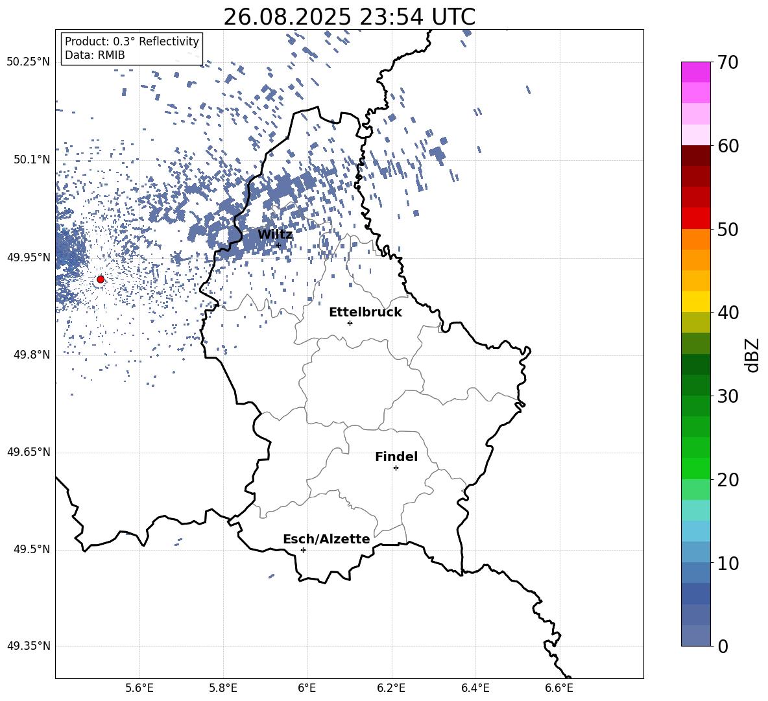The width and height of the screenshot is (768, 701).
Task: Click the dark red 60 dBZ color band
Action: pos(696,156)
